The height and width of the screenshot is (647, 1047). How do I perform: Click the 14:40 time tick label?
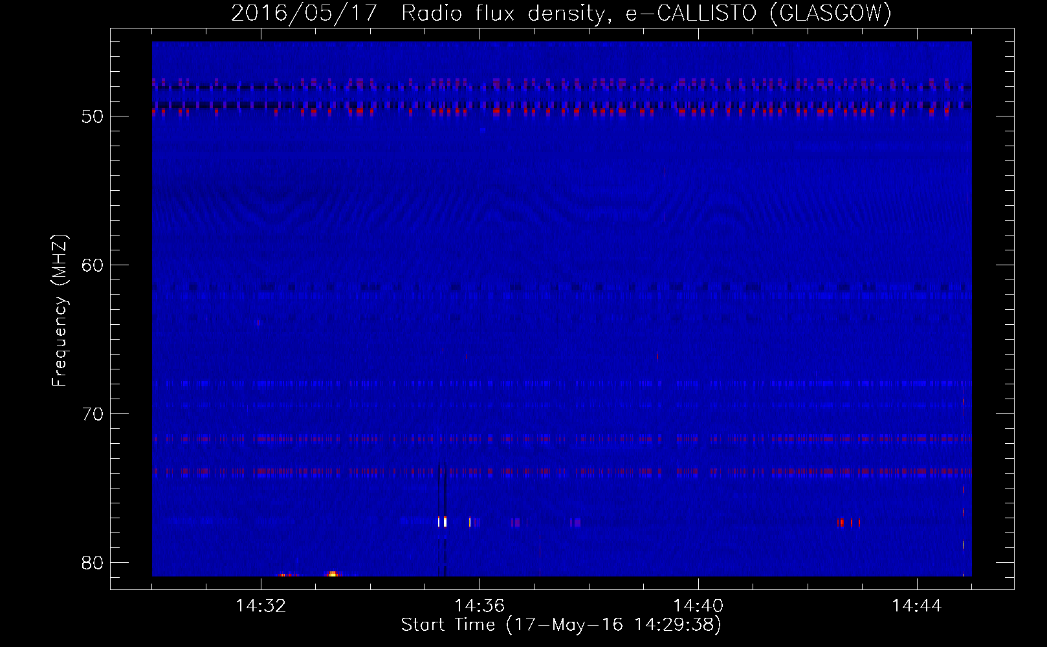698,606
